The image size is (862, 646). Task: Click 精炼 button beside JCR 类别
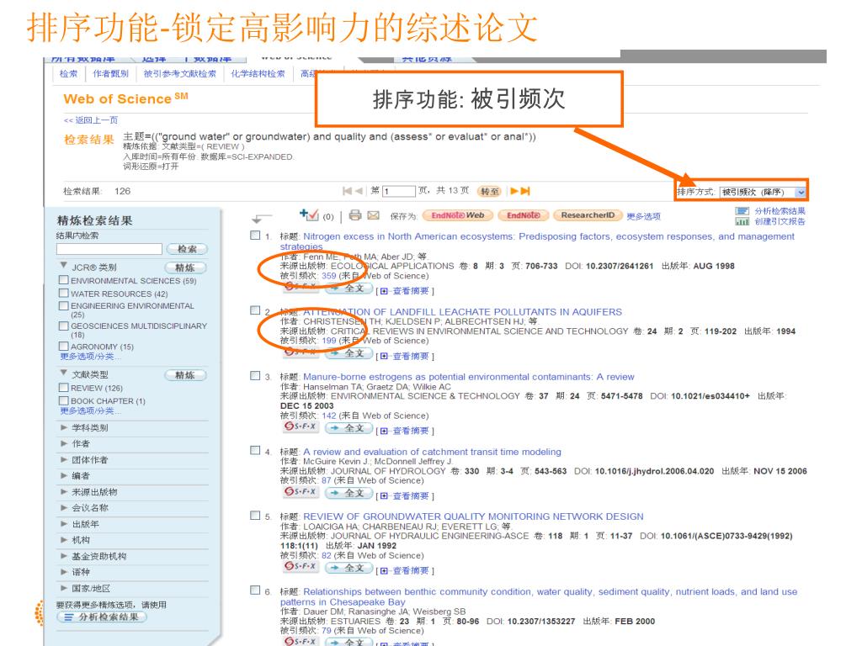click(186, 267)
